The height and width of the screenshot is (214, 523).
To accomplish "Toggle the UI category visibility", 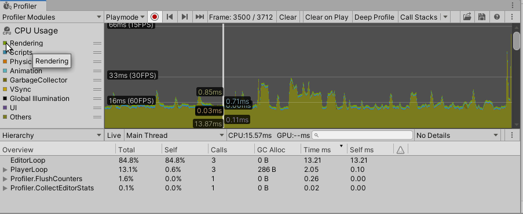I will [x=5, y=108].
